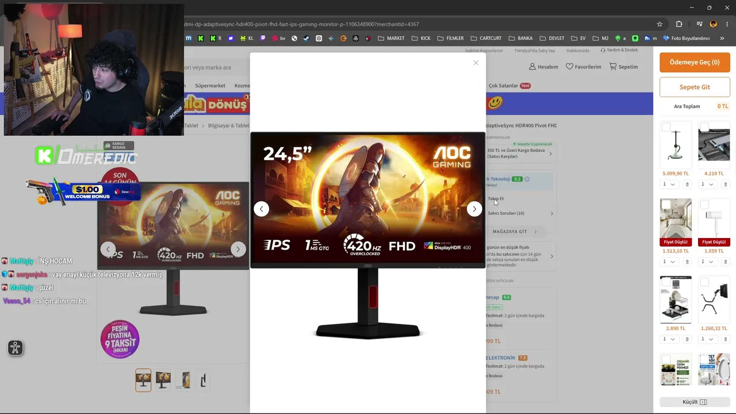Open the DEVLET bookmarks folder
The height and width of the screenshot is (414, 736).
[551, 39]
